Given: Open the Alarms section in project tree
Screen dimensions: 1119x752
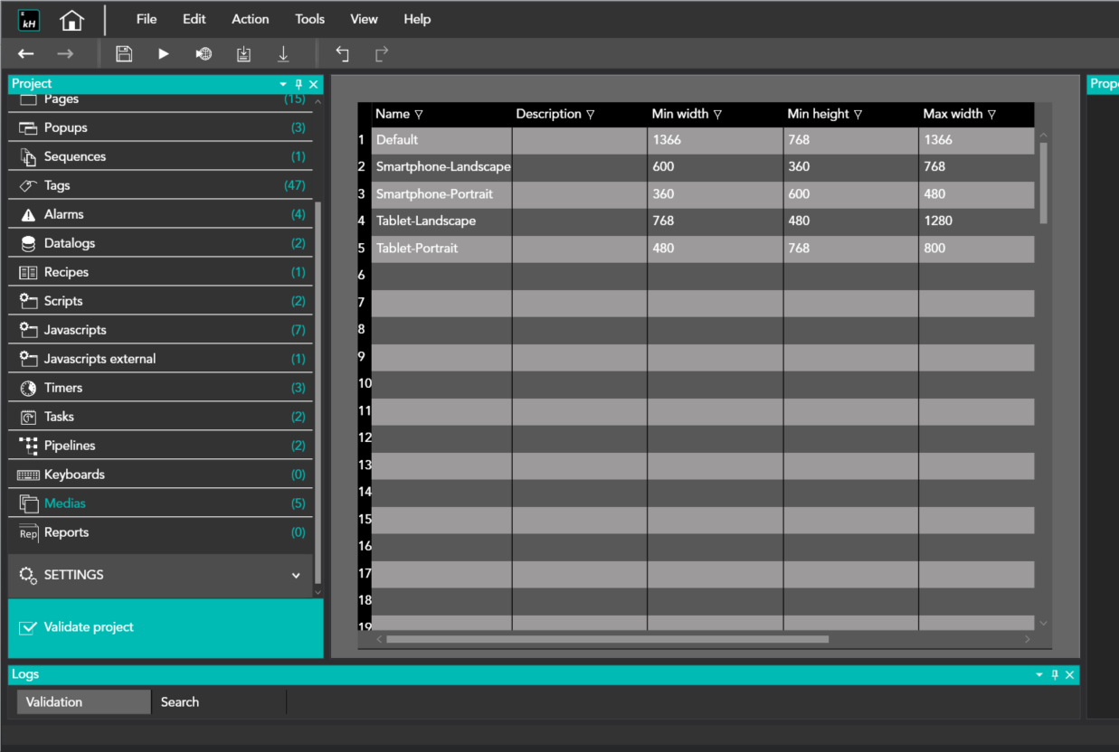Looking at the screenshot, I should click(x=63, y=214).
